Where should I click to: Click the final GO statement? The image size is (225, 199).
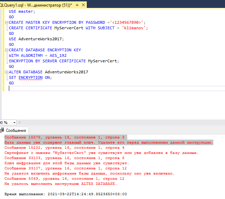11,83
